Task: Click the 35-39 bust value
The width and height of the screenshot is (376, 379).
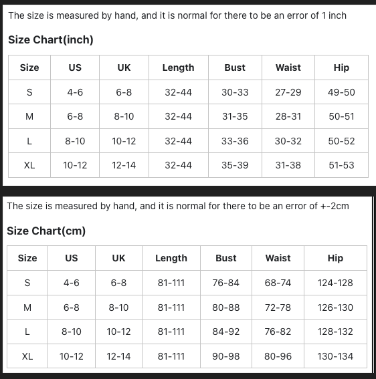Action: pyautogui.click(x=235, y=165)
